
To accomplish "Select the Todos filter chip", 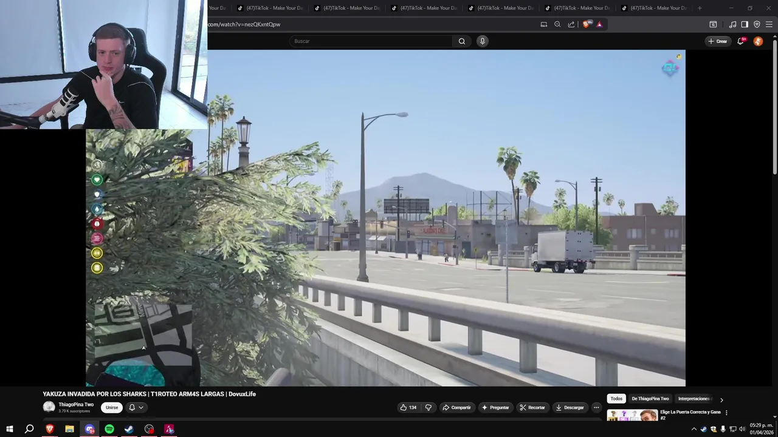I will point(616,399).
